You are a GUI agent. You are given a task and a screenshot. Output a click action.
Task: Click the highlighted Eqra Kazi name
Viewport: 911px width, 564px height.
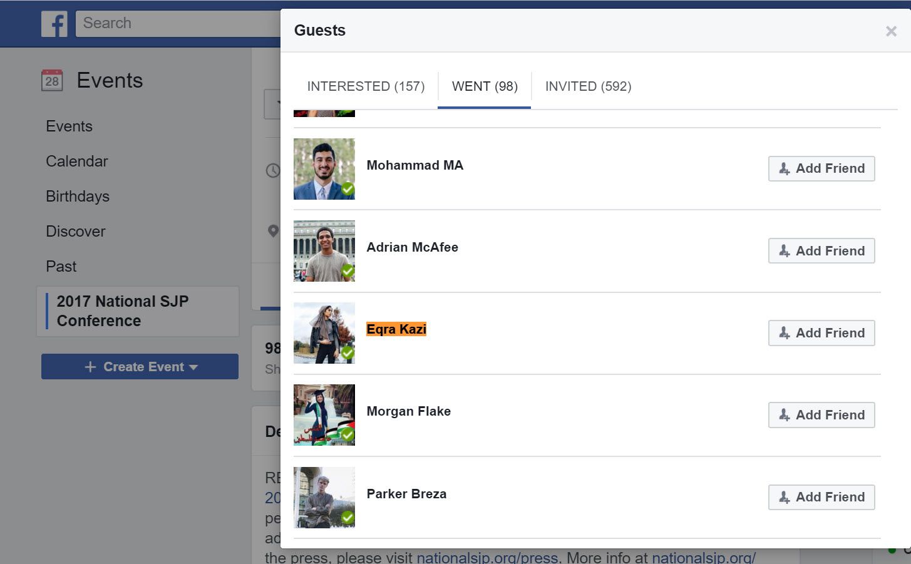coord(396,329)
